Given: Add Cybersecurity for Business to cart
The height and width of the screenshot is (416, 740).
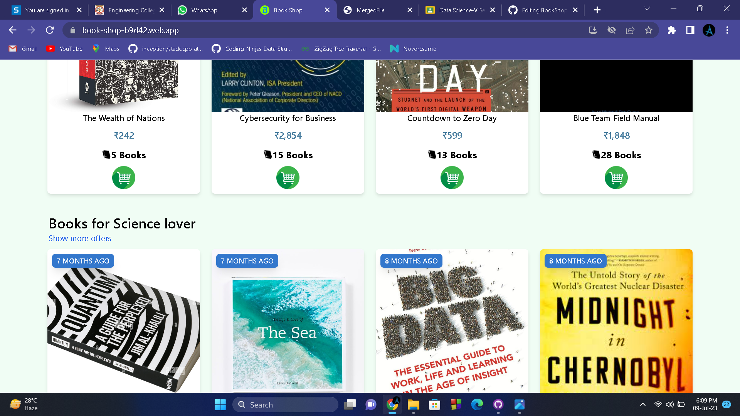Looking at the screenshot, I should tap(288, 178).
